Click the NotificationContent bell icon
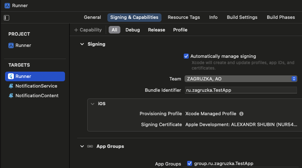Viewport: 302px width, 168px height. 11,96
